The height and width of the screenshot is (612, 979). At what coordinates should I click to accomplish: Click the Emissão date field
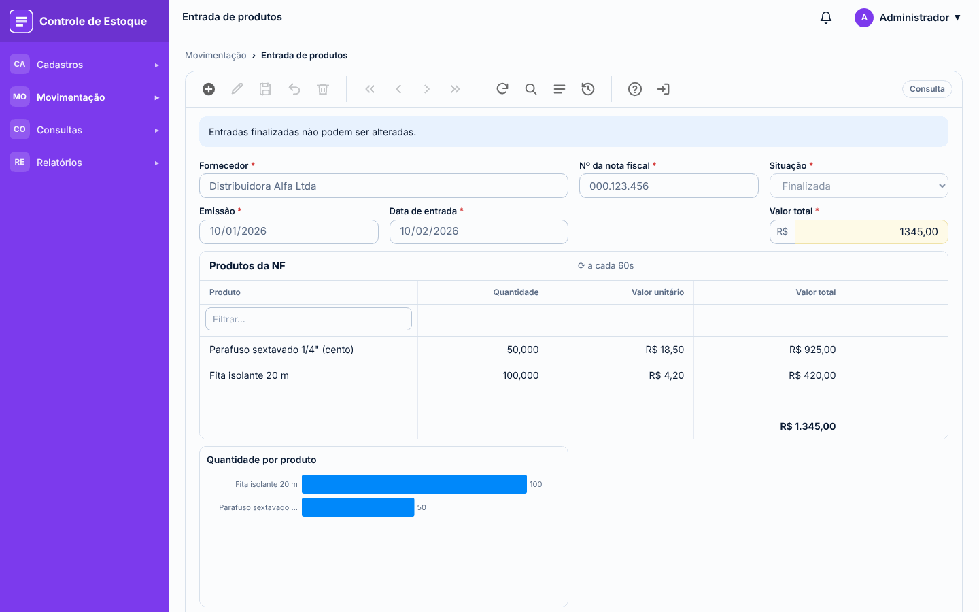pos(289,232)
